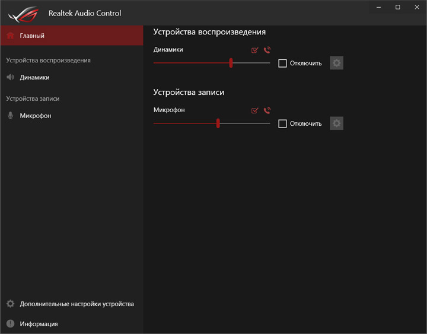
Task: Open the Главный home page
Action: [x=33, y=36]
